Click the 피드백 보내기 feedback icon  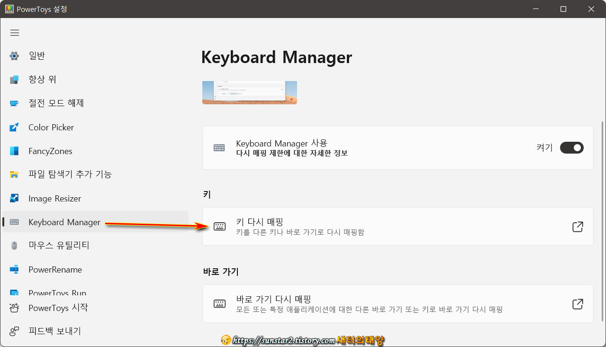(14, 331)
